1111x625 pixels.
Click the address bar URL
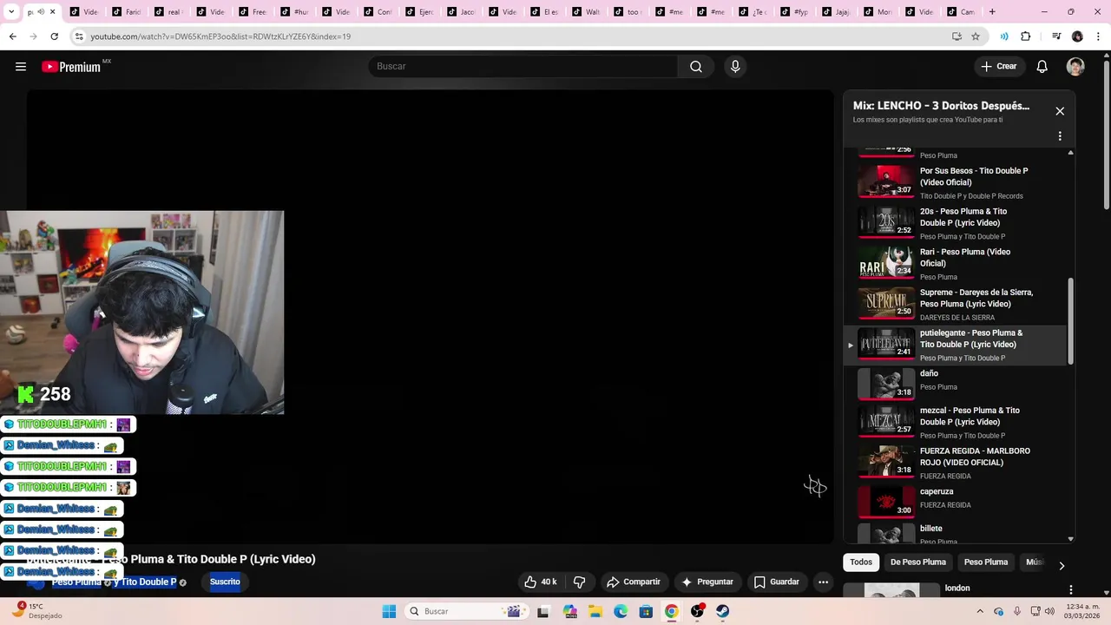[220, 36]
